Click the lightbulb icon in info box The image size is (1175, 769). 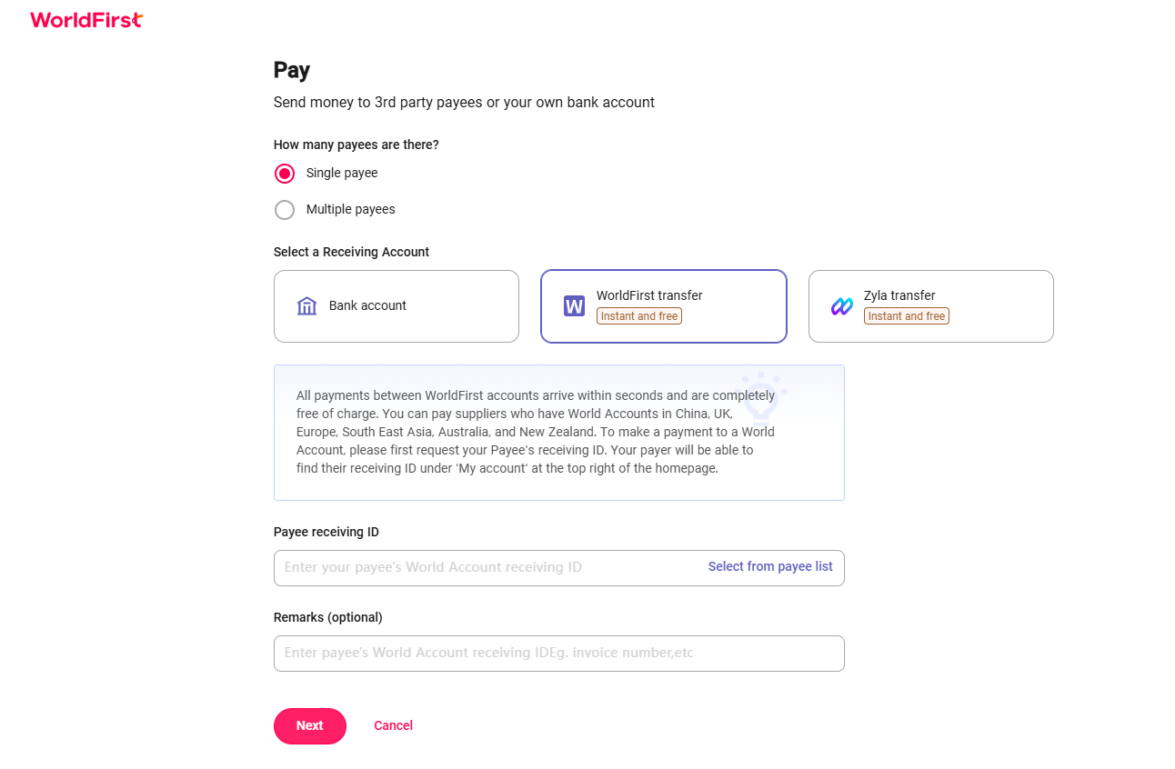coord(761,395)
